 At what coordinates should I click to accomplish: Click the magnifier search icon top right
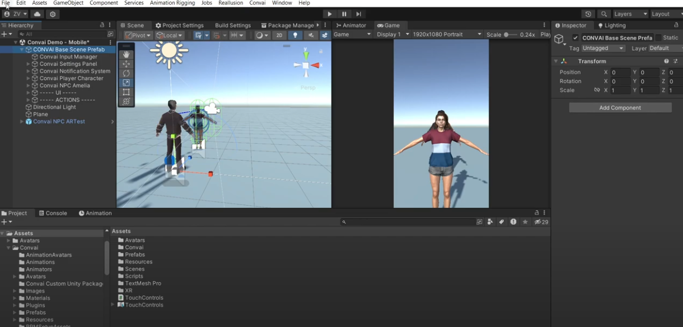603,14
